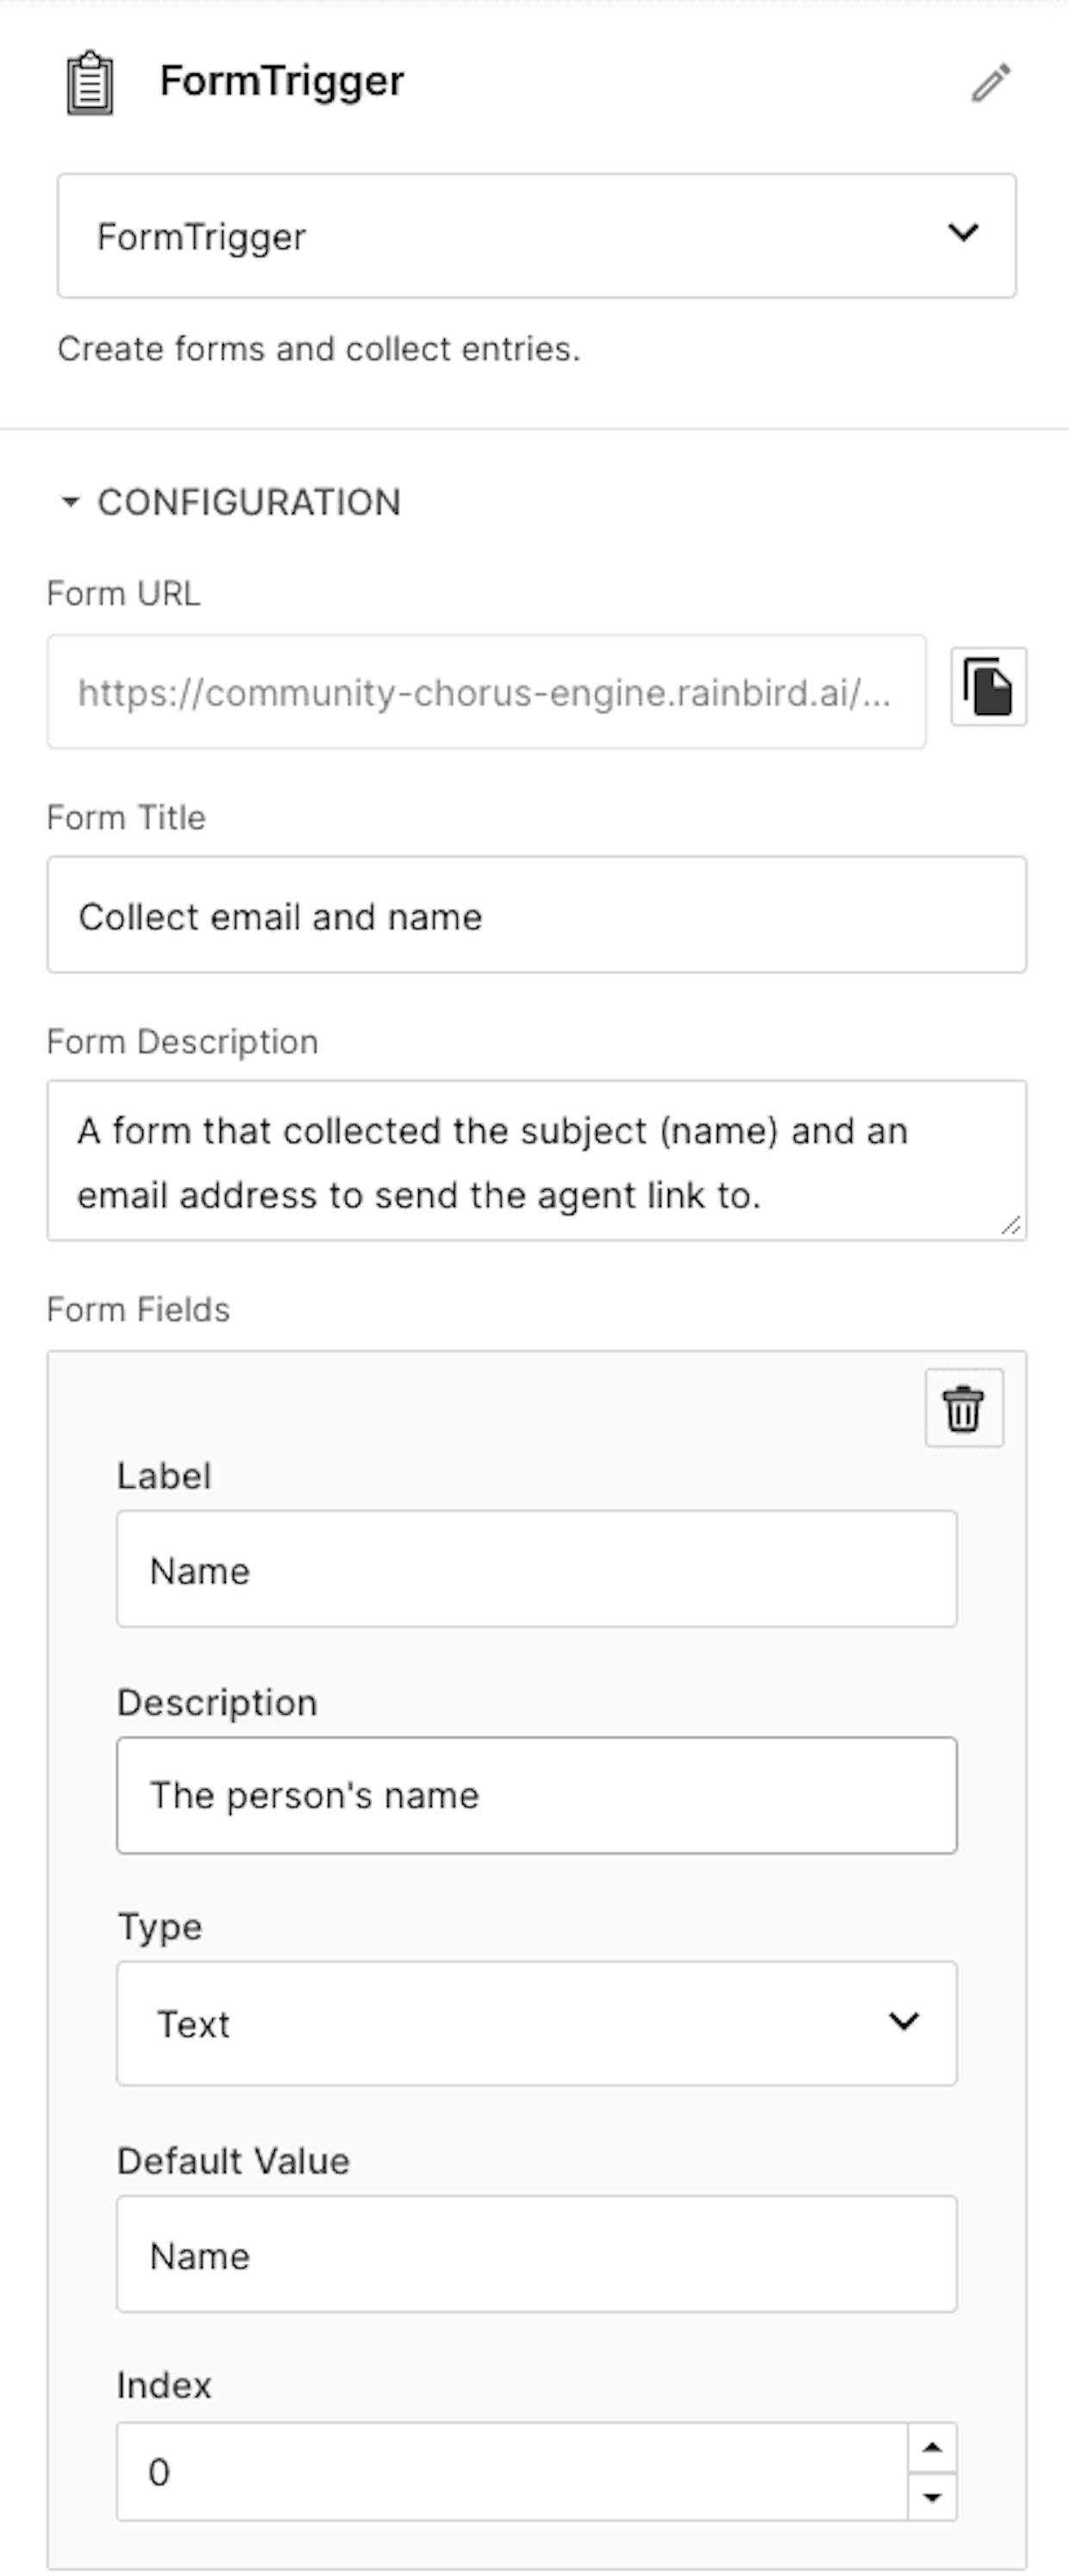Click the pencil edit icon beside FormTrigger
This screenshot has height=2576, width=1069.
[x=991, y=83]
